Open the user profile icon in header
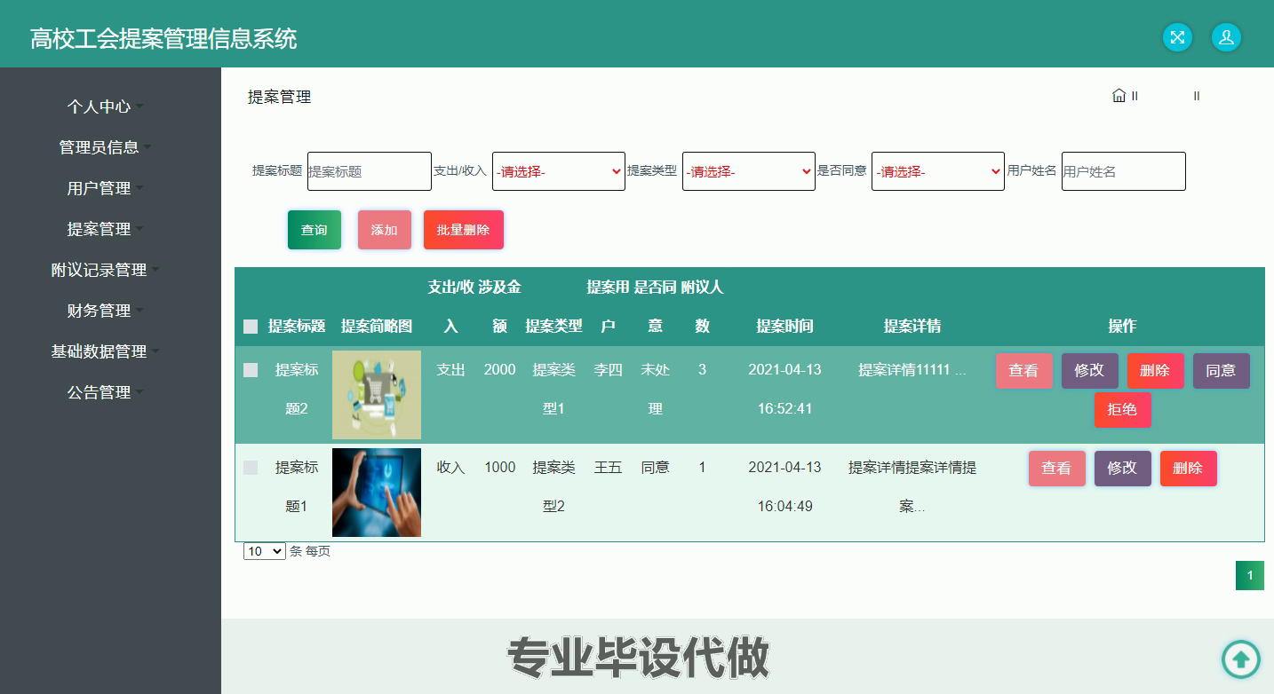 tap(1226, 37)
